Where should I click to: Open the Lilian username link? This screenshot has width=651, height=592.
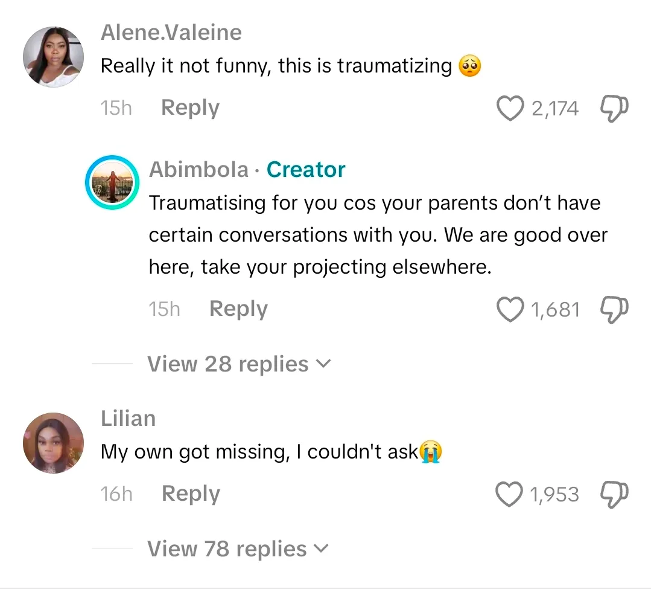click(128, 419)
